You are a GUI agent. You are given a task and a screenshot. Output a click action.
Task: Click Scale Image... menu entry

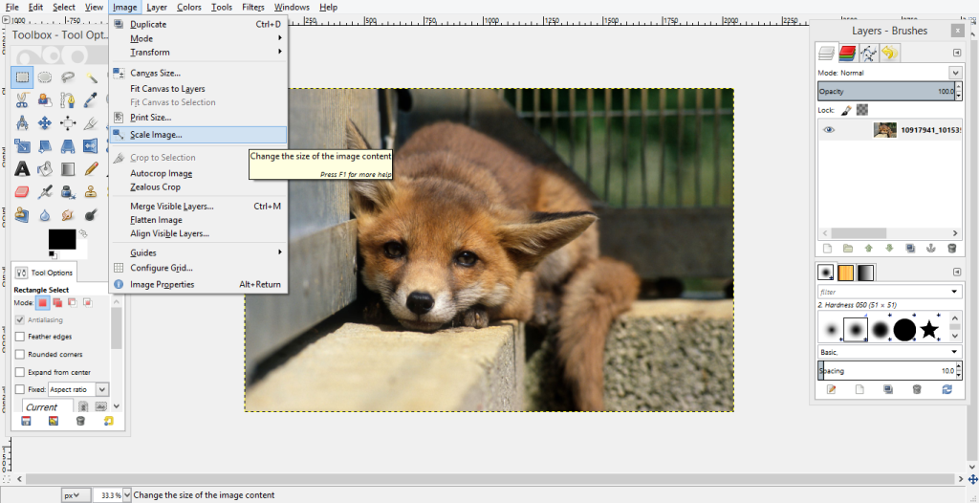[x=199, y=134]
